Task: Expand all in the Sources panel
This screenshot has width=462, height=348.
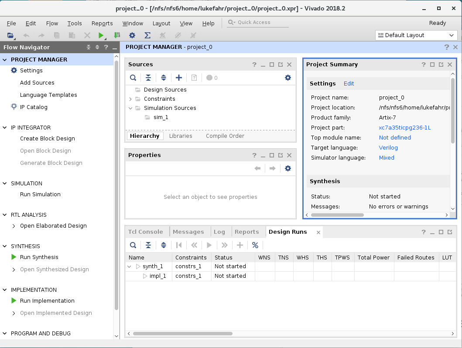Action: [164, 78]
